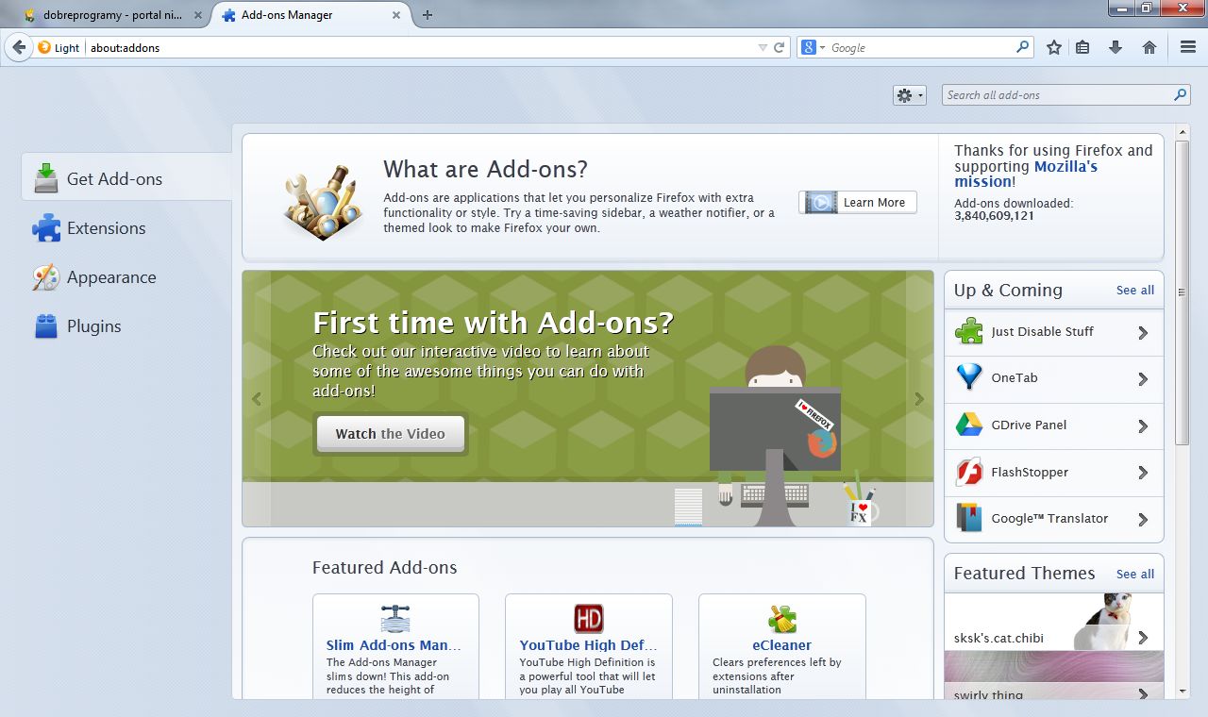Image resolution: width=1208 pixels, height=717 pixels.
Task: Open the Appearance section
Action: click(126, 276)
